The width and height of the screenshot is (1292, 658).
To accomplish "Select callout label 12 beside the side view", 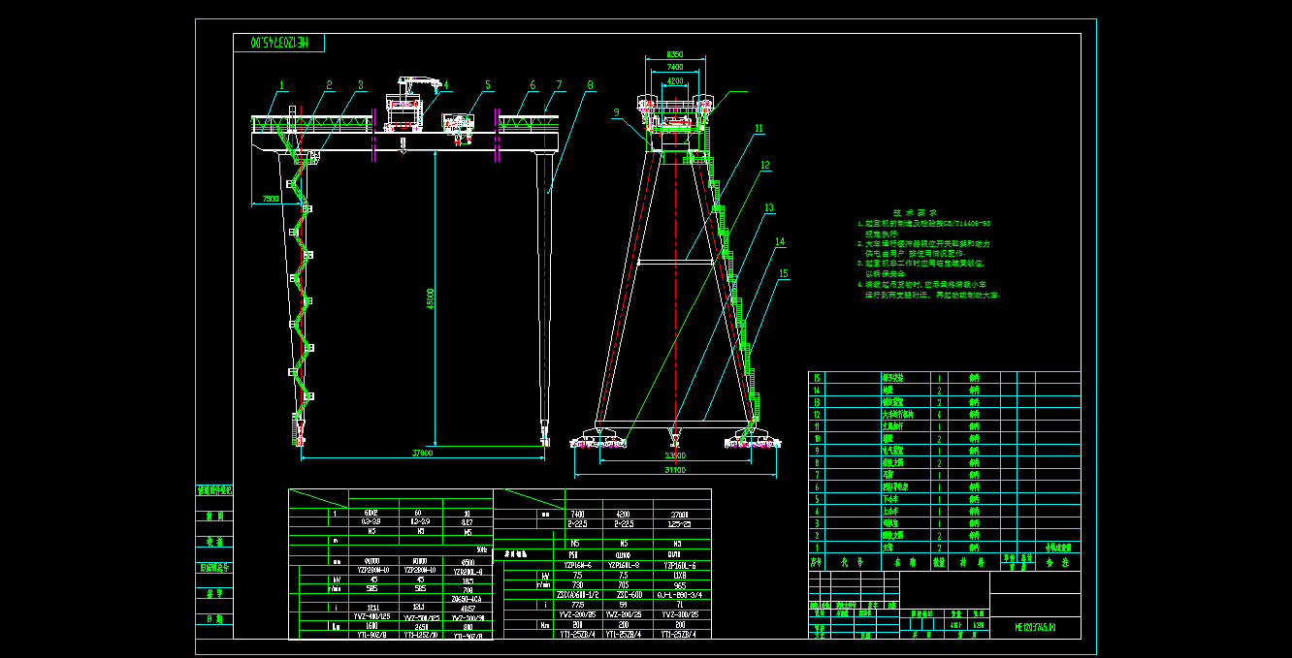I will (765, 166).
